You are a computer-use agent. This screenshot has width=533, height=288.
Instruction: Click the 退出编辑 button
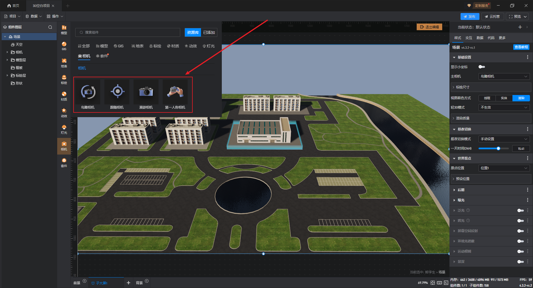coord(429,27)
